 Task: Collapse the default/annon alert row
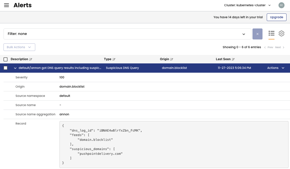(x=15, y=68)
